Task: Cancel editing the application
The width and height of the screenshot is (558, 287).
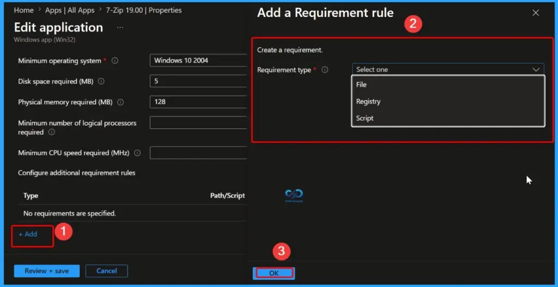Action: pos(107,271)
